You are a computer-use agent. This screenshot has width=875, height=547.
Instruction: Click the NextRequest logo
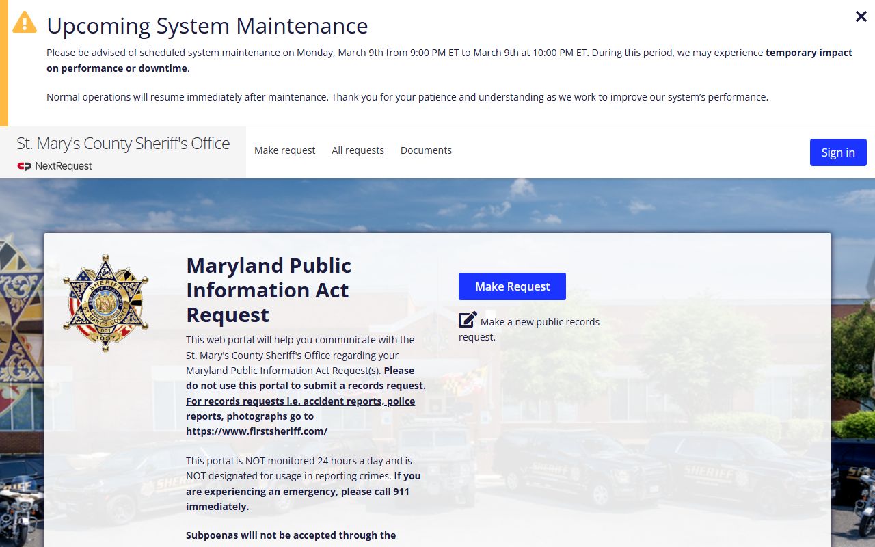(x=55, y=166)
